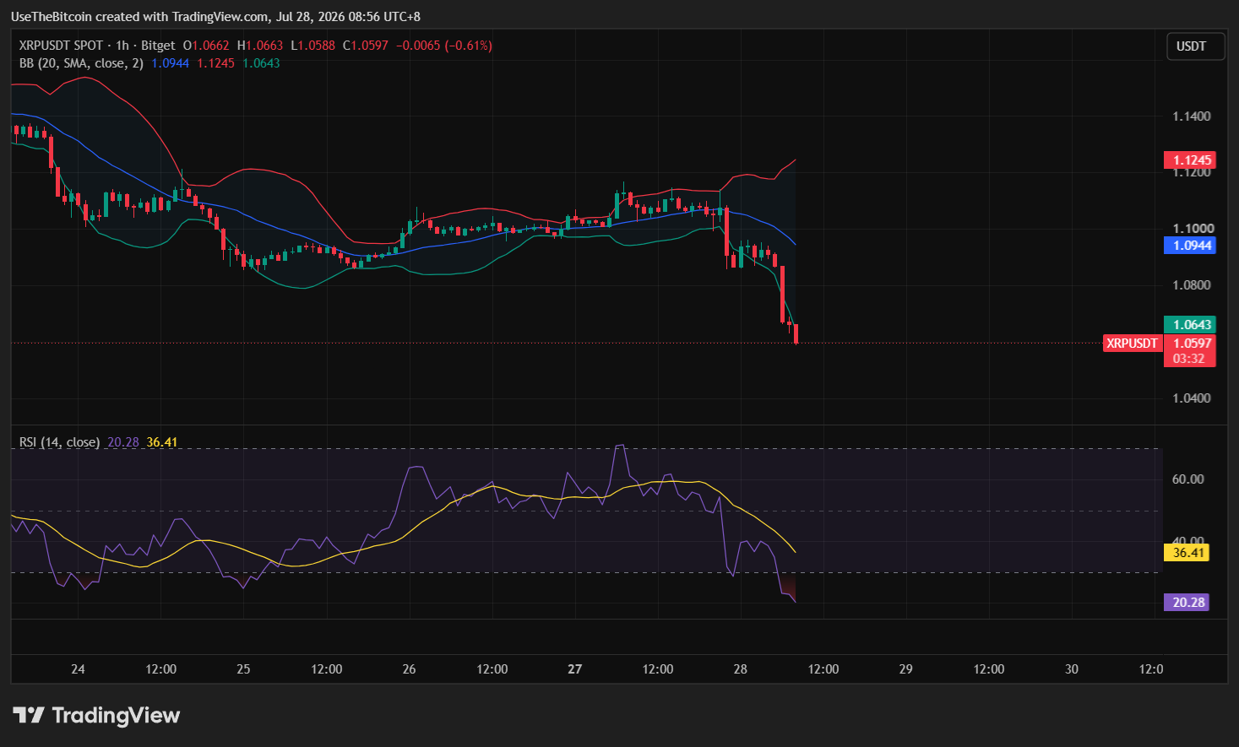Select the blue 1.0944 basis price label
The height and width of the screenshot is (747, 1239).
(1189, 246)
